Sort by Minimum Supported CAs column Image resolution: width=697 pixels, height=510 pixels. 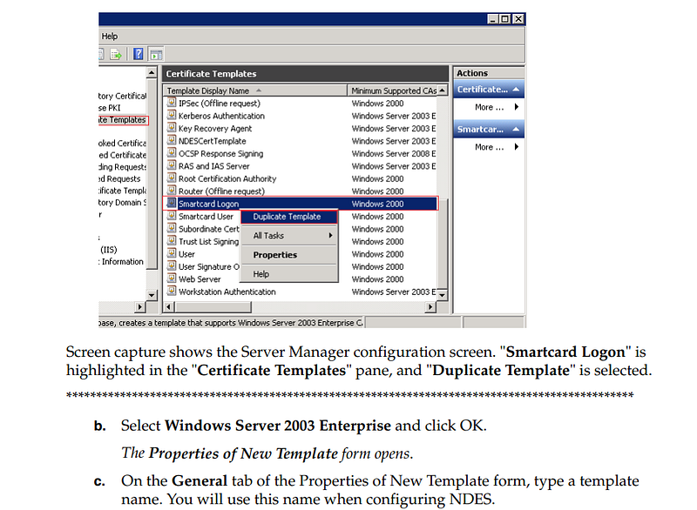pyautogui.click(x=394, y=91)
